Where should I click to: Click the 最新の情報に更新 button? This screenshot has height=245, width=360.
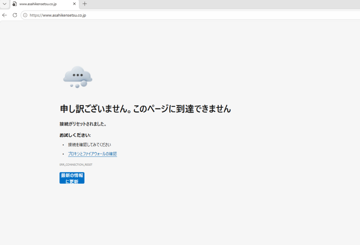(x=72, y=178)
